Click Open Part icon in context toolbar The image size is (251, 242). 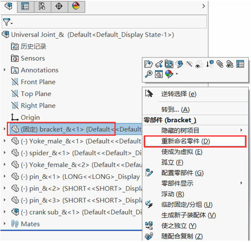[149, 64]
